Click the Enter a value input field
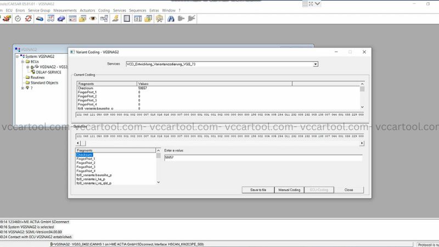This screenshot has height=247, width=439. click(x=263, y=158)
